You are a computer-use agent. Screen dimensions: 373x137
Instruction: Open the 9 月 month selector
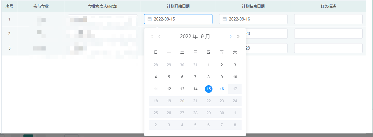205,37
